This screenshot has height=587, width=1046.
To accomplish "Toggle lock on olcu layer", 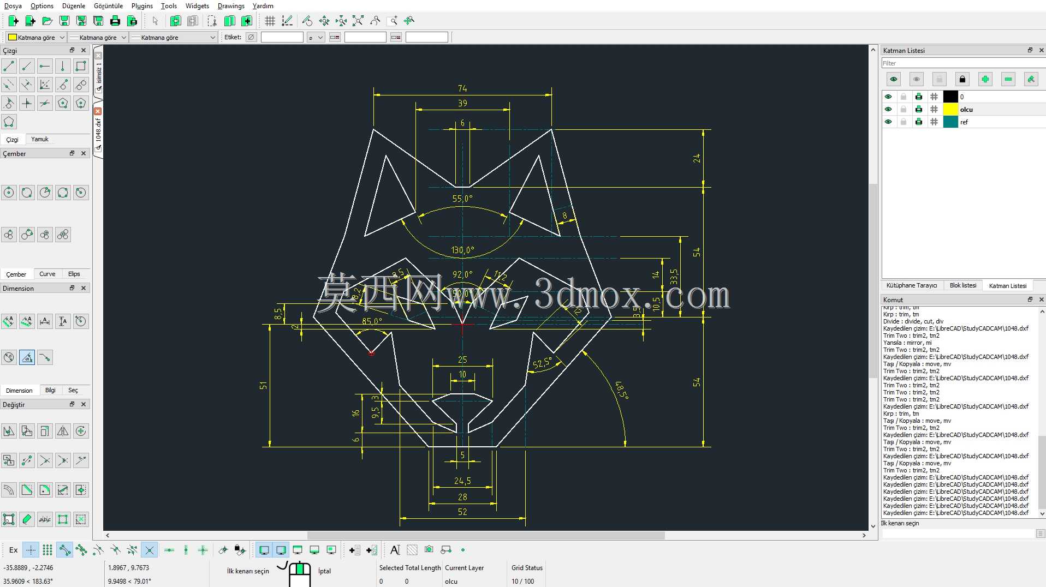I will [904, 110].
